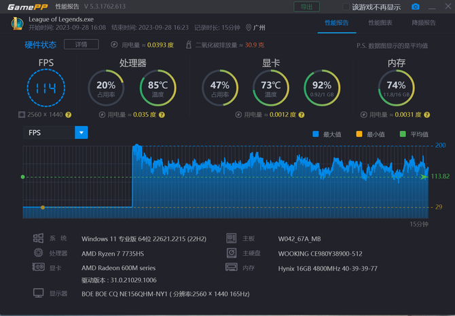Click the GamePP logo

point(27,7)
